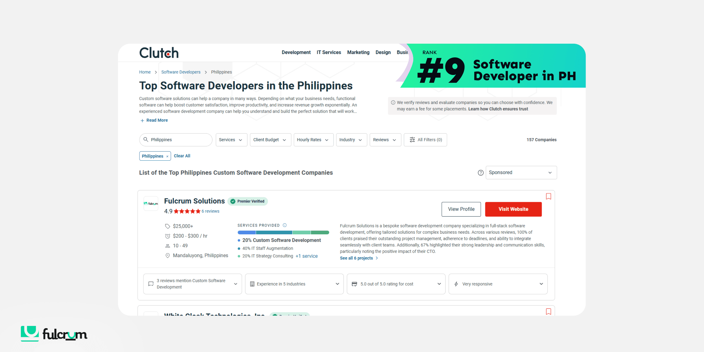Open the 6 reviews link

(x=210, y=211)
